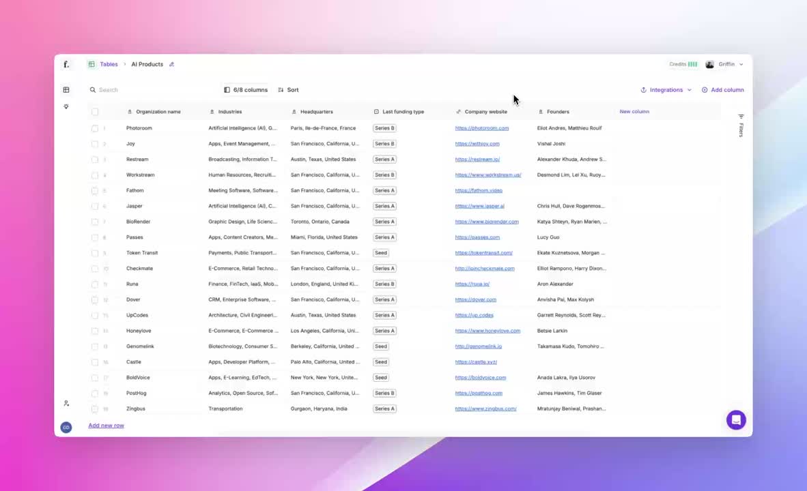The image size is (807, 491).
Task: Click the Organization name column header
Action: tap(158, 112)
